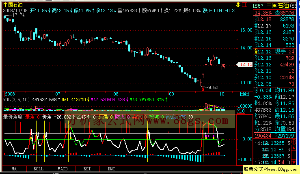300x174 pixels.
Task: Select the 12.16 ask price row
Action: pyautogui.click(x=274, y=32)
